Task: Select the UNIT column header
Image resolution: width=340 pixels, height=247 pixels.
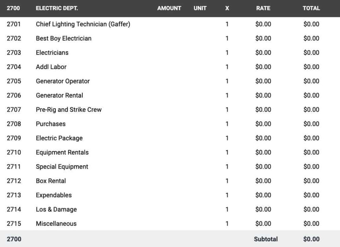Action: click(x=200, y=8)
